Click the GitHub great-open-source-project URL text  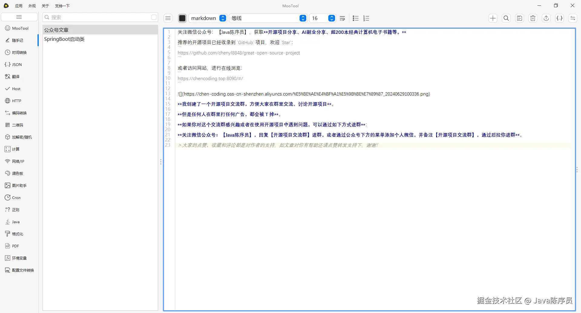point(239,53)
